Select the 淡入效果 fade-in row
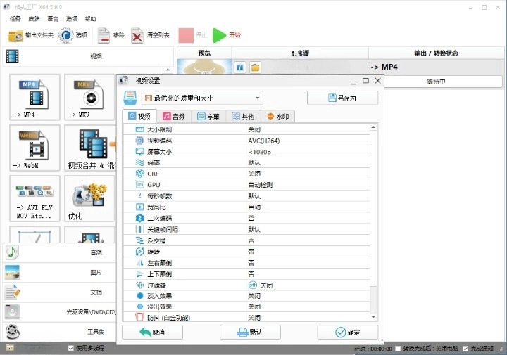 (246, 296)
